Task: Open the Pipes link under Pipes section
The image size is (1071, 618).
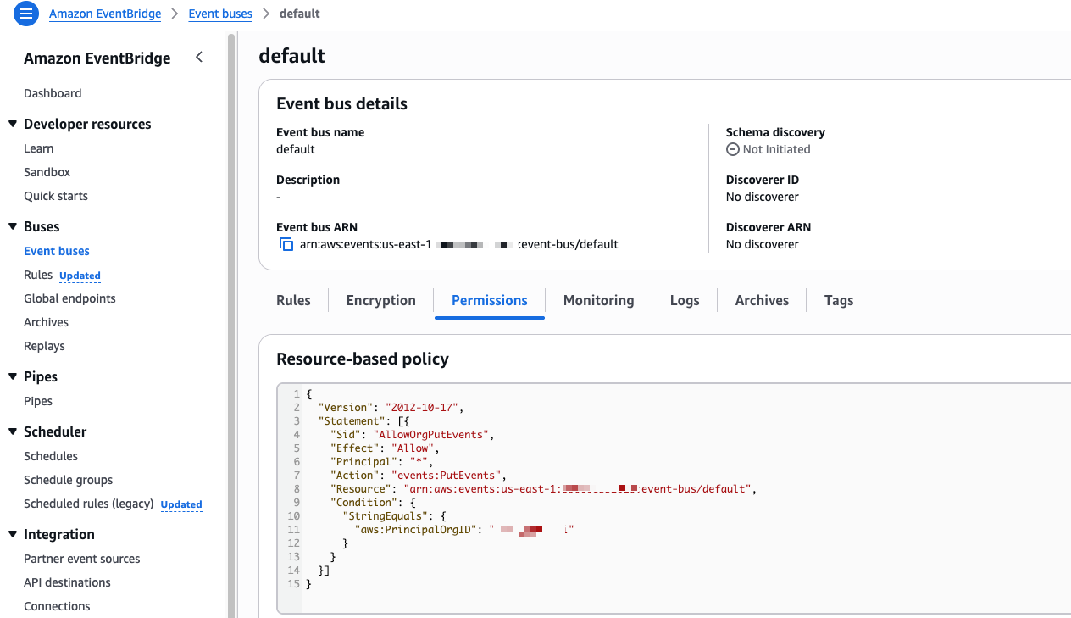Action: pyautogui.click(x=38, y=401)
